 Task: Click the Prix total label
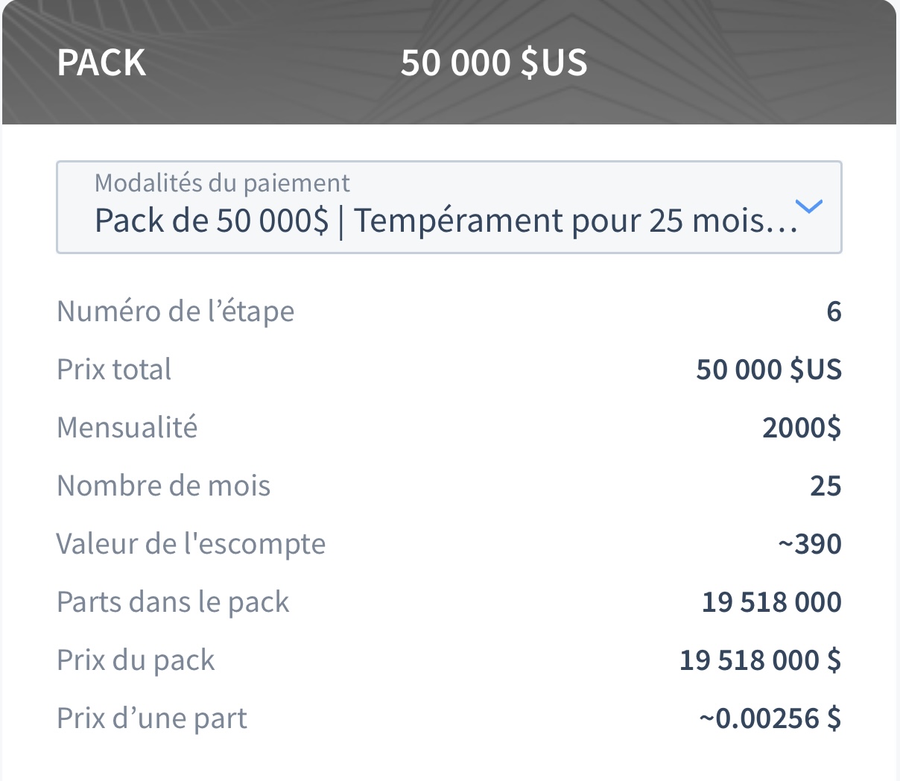point(114,370)
